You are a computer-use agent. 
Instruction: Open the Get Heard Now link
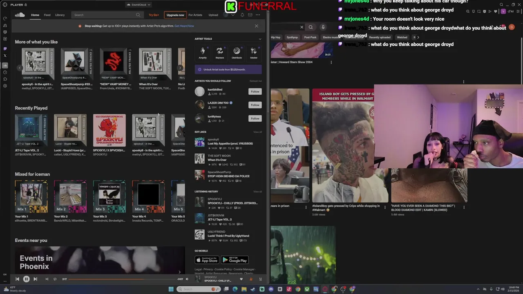[x=184, y=26]
